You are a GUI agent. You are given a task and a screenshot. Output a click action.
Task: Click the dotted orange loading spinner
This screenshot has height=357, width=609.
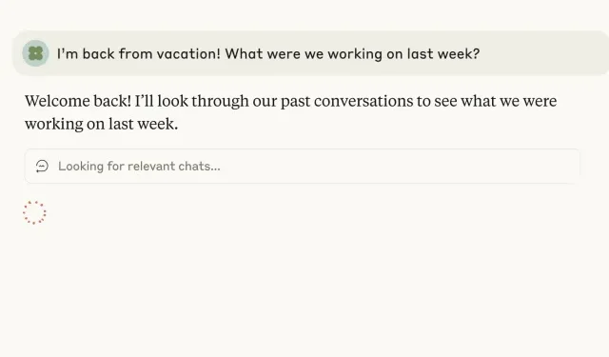click(34, 212)
